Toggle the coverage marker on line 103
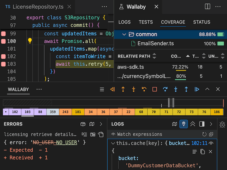The width and height of the screenshot is (227, 170). click(3, 64)
